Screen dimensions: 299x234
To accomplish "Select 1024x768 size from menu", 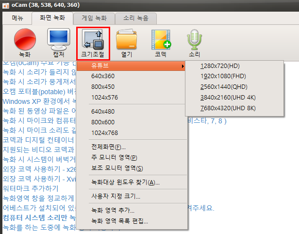I will pyautogui.click(x=131, y=133).
